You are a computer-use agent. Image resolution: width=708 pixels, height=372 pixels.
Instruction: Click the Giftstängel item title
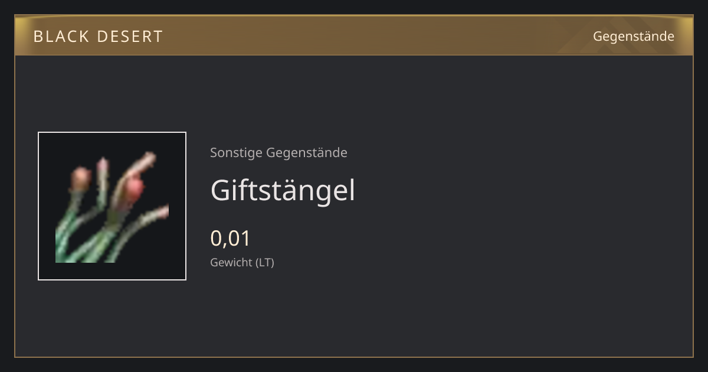click(283, 190)
